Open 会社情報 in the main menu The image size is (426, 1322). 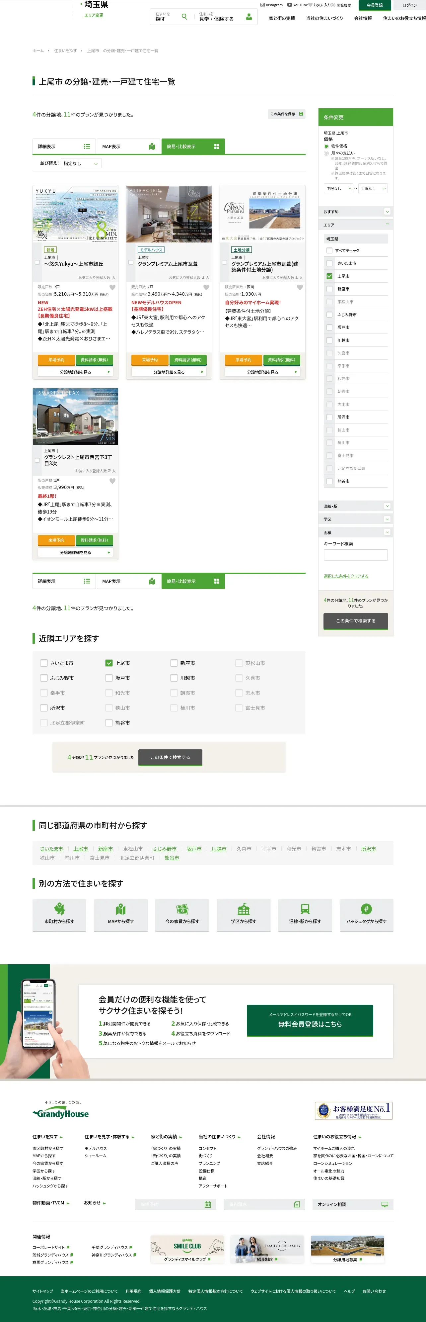tap(363, 18)
